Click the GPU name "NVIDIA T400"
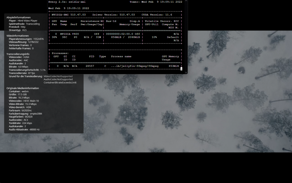This screenshot has width=292, height=183. 69,34
